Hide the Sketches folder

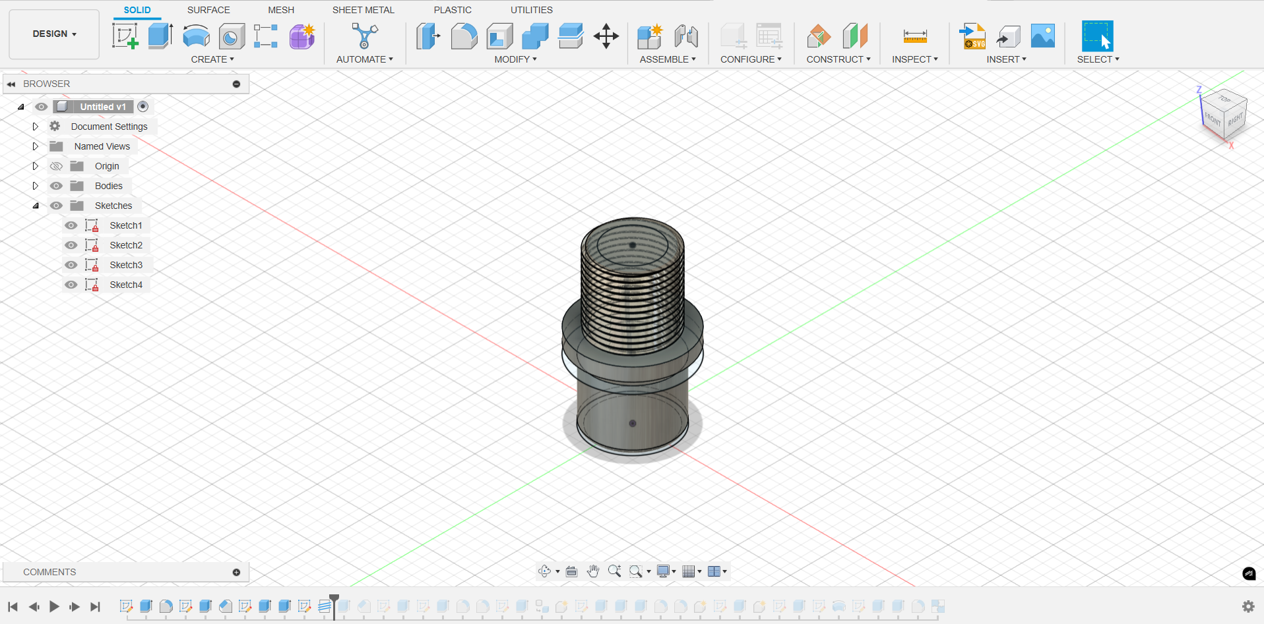(x=56, y=206)
